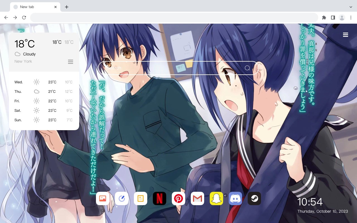
Task: Click the New York location label
Action: [23, 61]
